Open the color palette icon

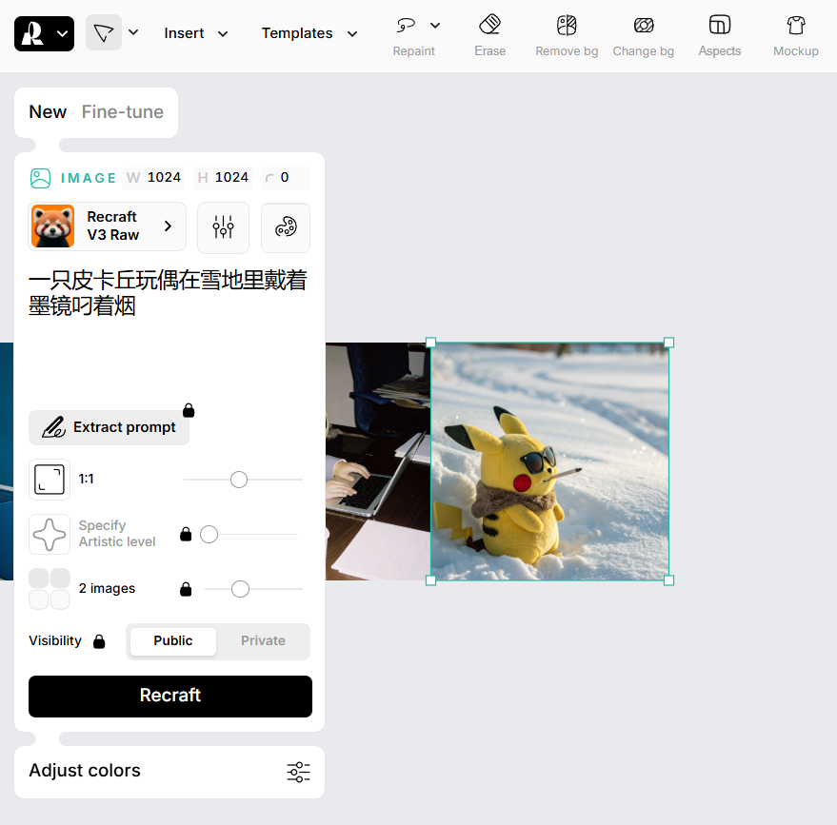(x=286, y=227)
